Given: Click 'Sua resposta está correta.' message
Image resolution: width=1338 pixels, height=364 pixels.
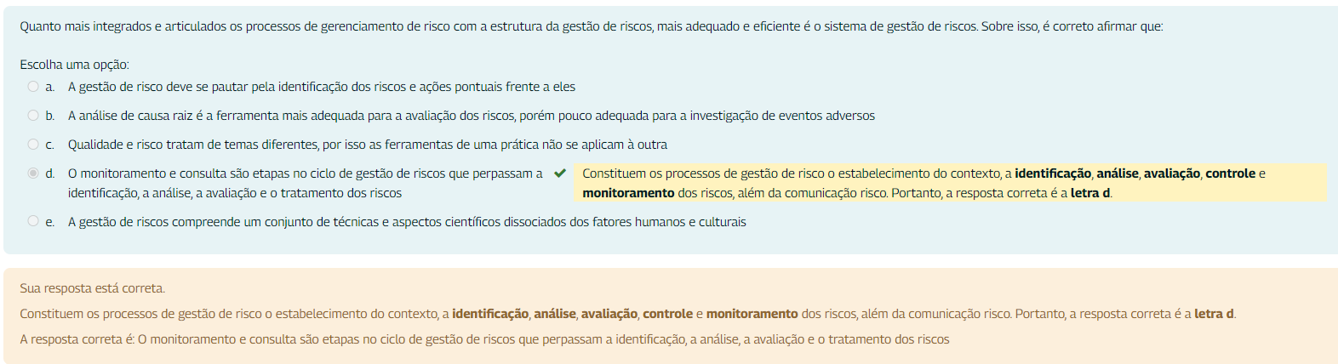Looking at the screenshot, I should pyautogui.click(x=93, y=288).
